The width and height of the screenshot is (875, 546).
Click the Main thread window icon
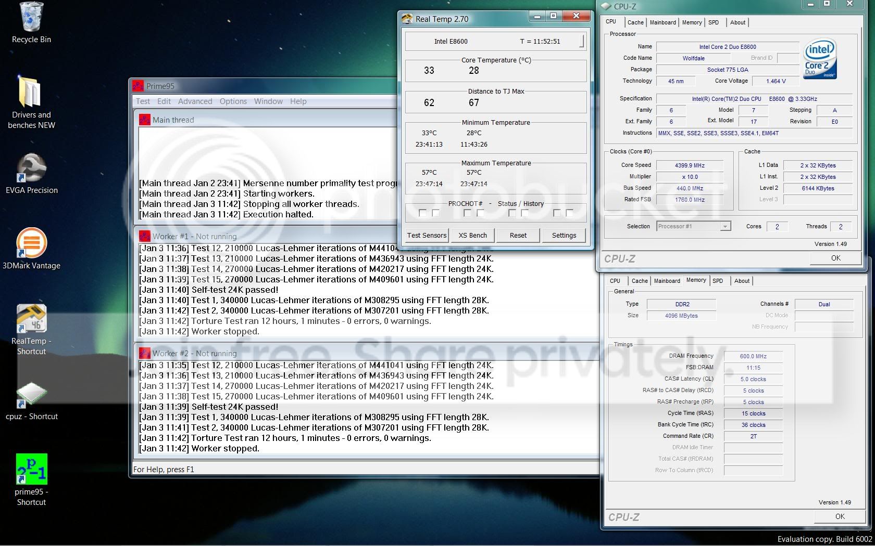coord(144,120)
